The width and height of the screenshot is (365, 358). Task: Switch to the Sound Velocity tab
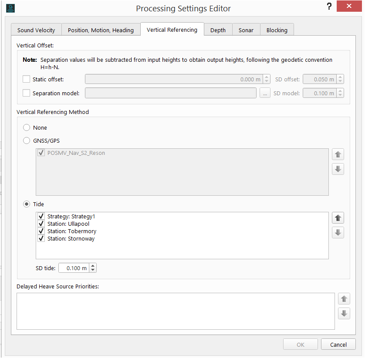36,30
